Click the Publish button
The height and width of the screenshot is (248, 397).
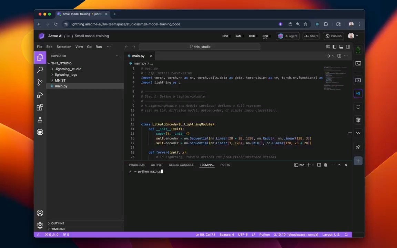334,36
